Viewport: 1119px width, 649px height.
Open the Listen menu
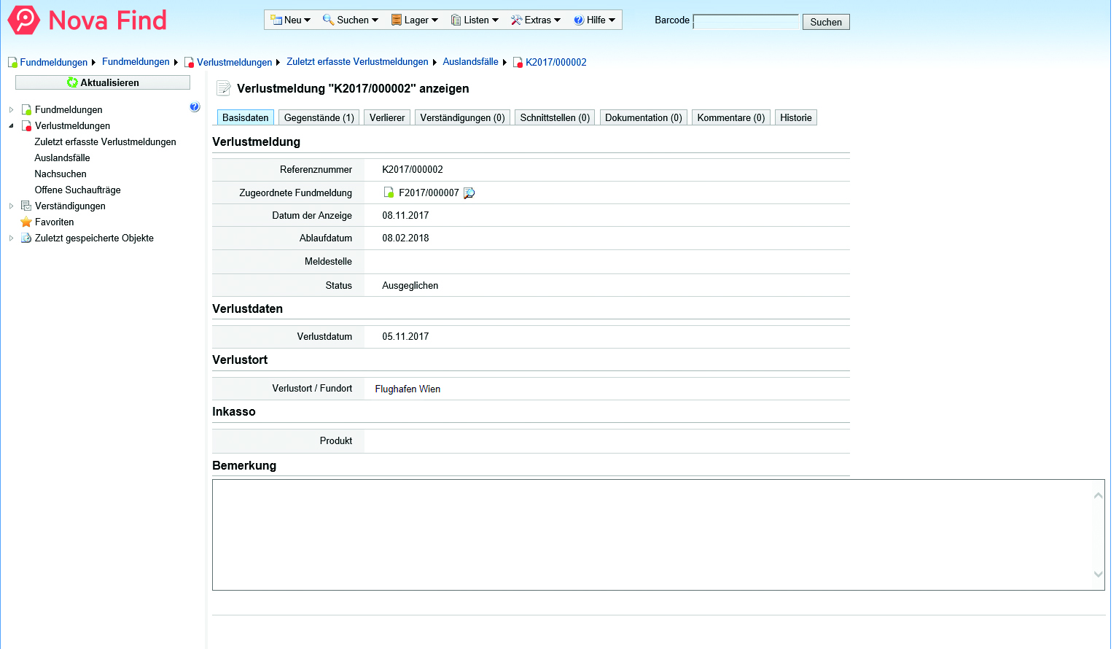(x=475, y=20)
